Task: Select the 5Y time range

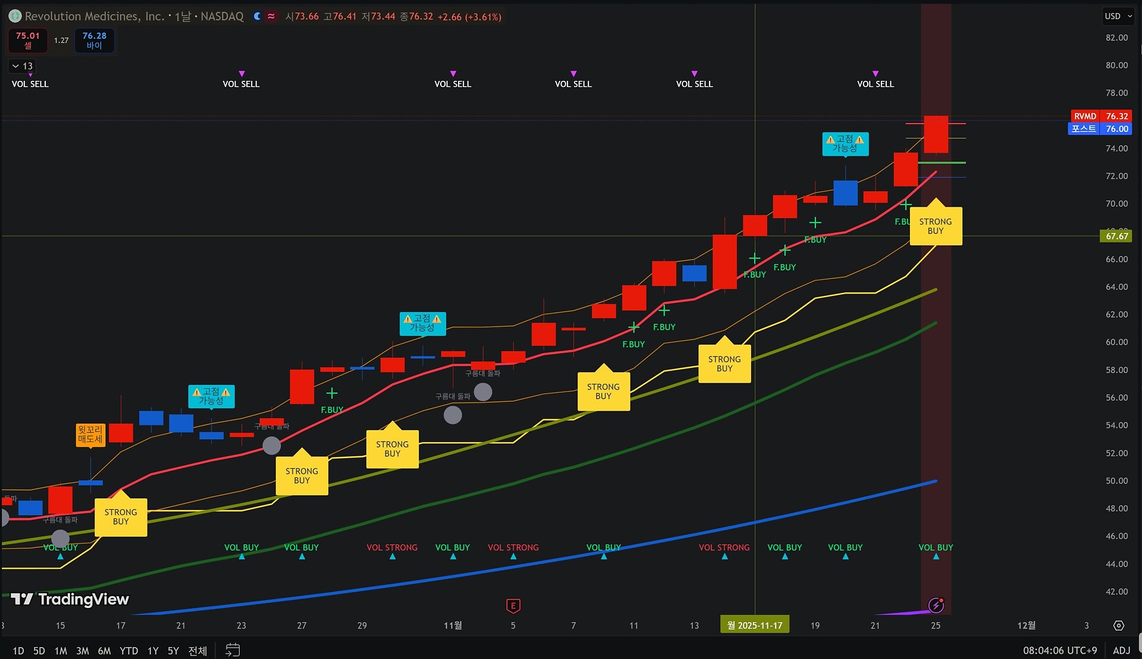Action: [x=173, y=651]
